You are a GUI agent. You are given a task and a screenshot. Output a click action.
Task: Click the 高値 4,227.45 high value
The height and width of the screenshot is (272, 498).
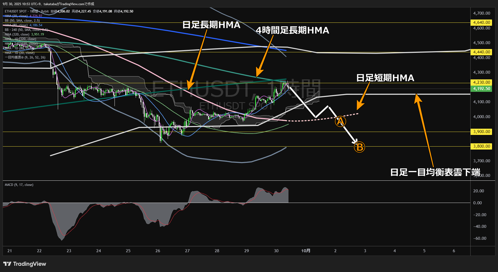click(81, 11)
